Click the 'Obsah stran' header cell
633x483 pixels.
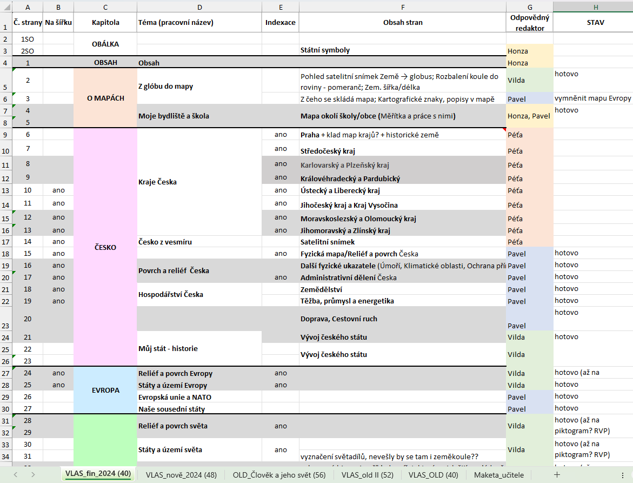click(x=403, y=22)
